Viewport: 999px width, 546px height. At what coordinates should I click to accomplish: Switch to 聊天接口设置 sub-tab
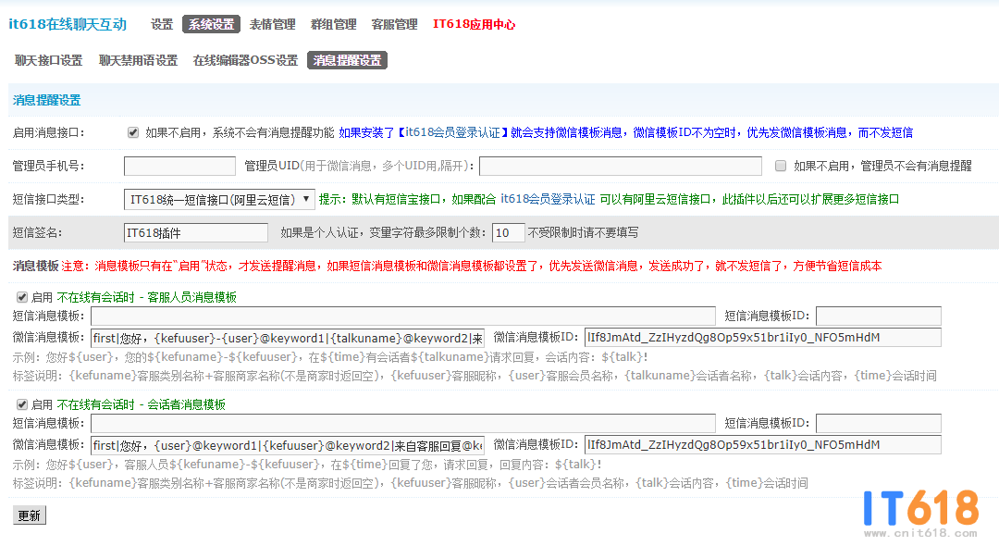pyautogui.click(x=48, y=60)
